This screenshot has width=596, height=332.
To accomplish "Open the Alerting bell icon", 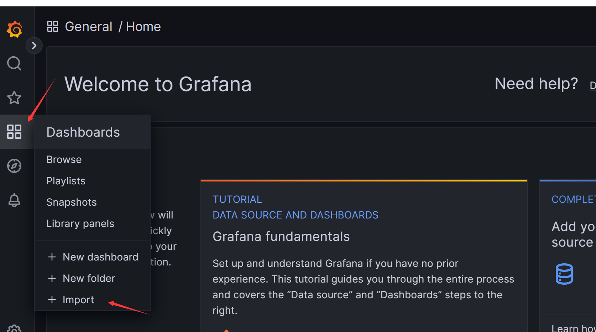I will (x=14, y=200).
